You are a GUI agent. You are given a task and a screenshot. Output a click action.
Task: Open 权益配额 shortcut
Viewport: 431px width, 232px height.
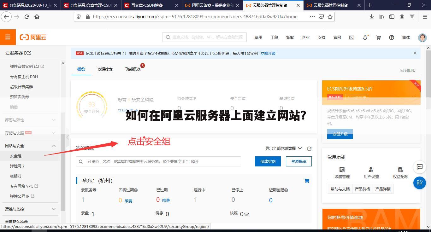click(400, 173)
